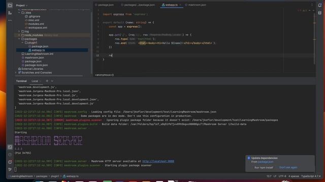
Task: Expand Scratches and Consoles
Action: [x=16, y=73]
